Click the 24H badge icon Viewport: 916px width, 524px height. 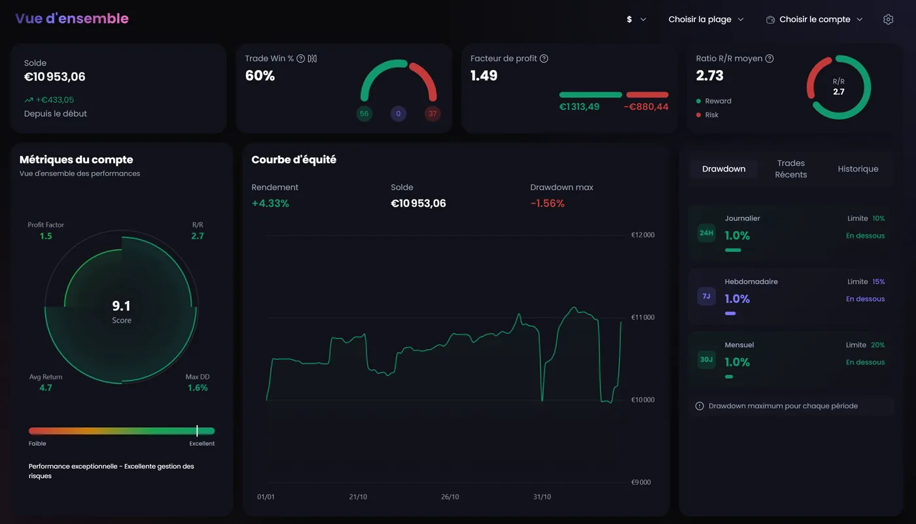coord(707,233)
